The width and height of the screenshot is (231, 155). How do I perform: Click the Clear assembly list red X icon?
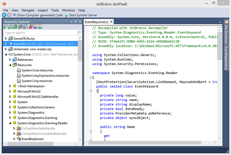coord(31,27)
